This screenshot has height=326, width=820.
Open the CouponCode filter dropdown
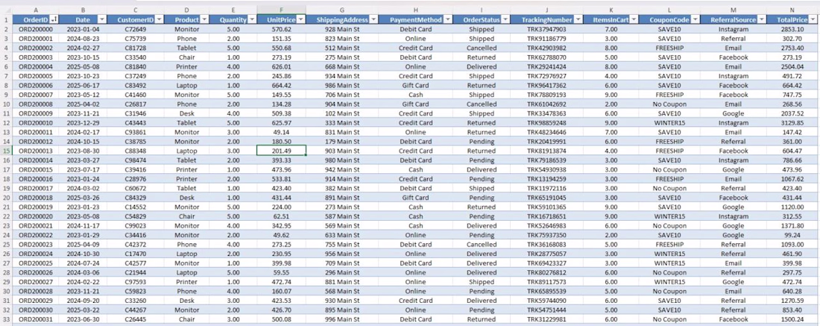click(x=696, y=20)
